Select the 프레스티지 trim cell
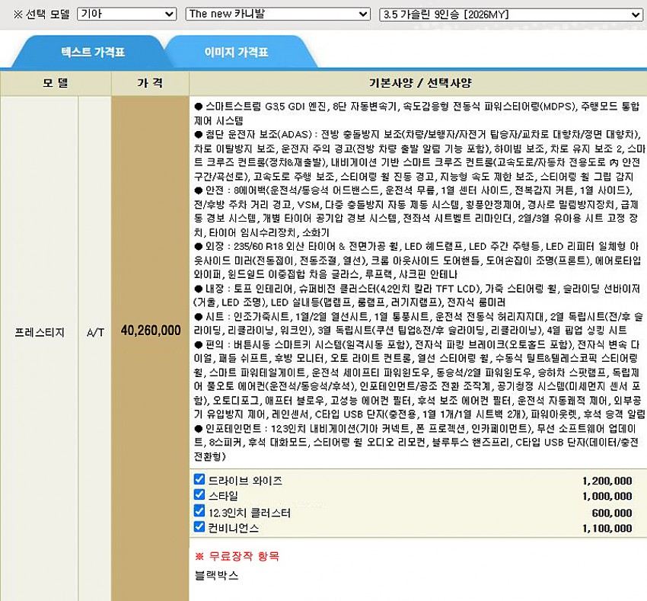Image resolution: width=647 pixels, height=601 pixels. tap(40, 331)
